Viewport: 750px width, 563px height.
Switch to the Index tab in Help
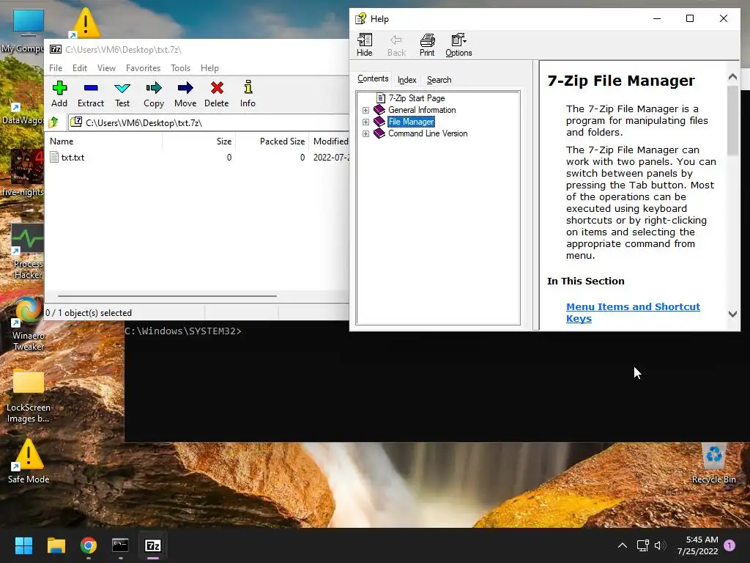pos(407,80)
